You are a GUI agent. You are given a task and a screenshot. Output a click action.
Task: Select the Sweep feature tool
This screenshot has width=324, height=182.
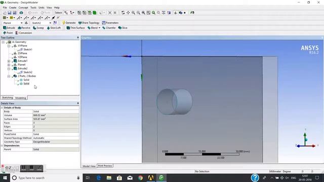coord(38,28)
